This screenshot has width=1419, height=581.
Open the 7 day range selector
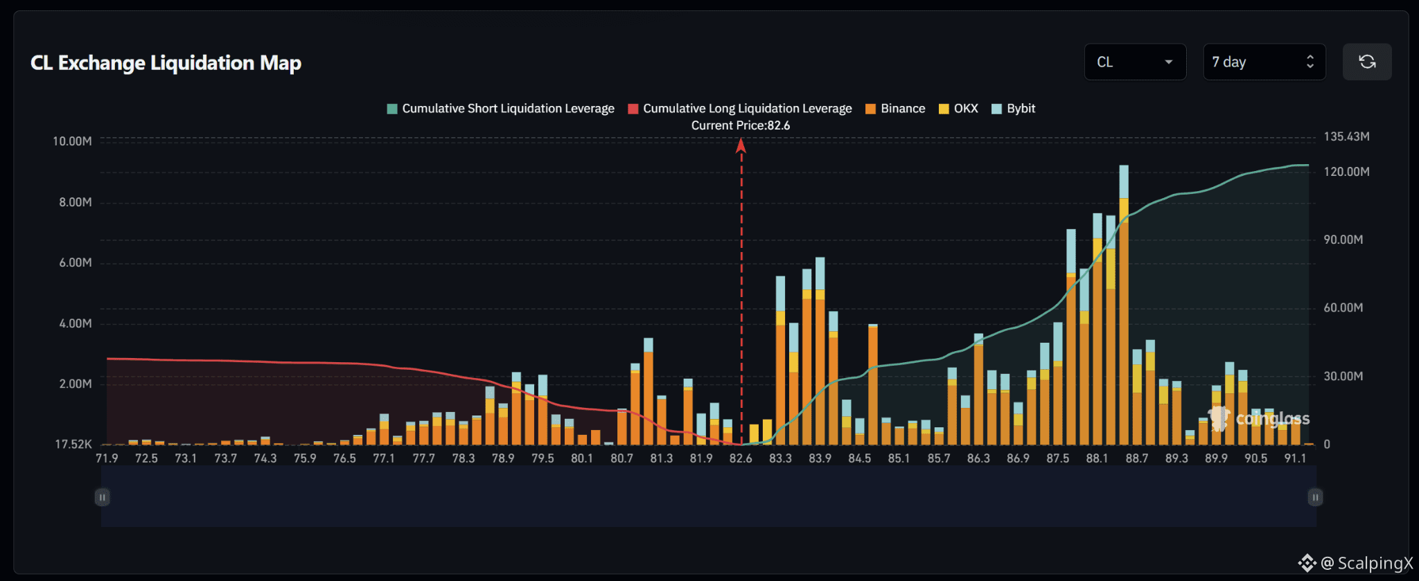click(1264, 62)
